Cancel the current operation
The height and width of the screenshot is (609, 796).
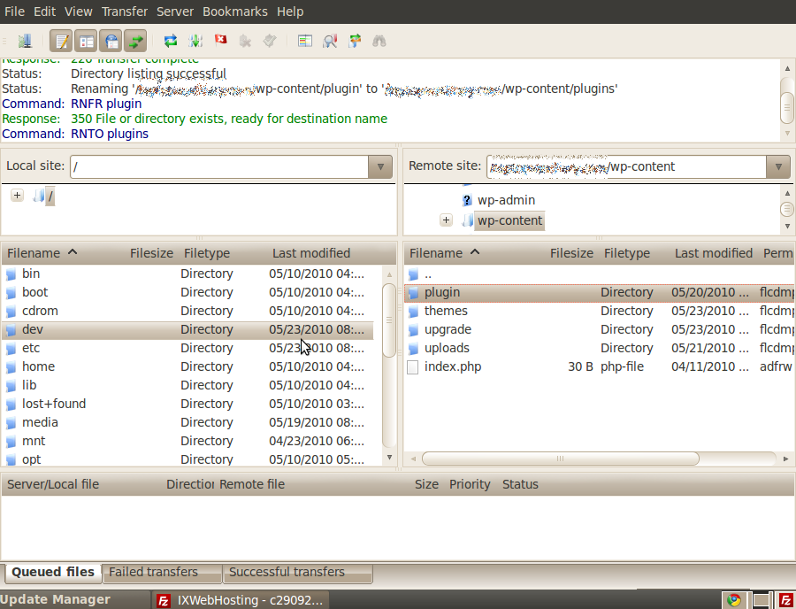[x=221, y=40]
